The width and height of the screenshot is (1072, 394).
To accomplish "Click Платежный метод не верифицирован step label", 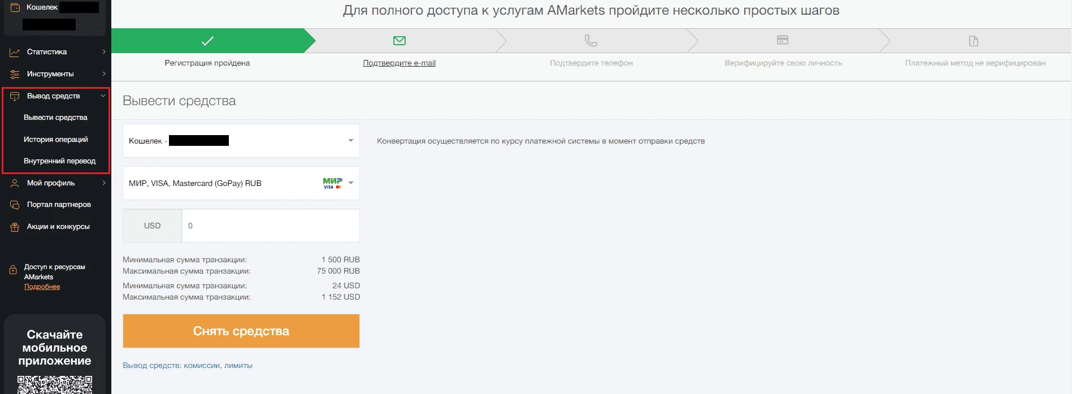I will 975,63.
